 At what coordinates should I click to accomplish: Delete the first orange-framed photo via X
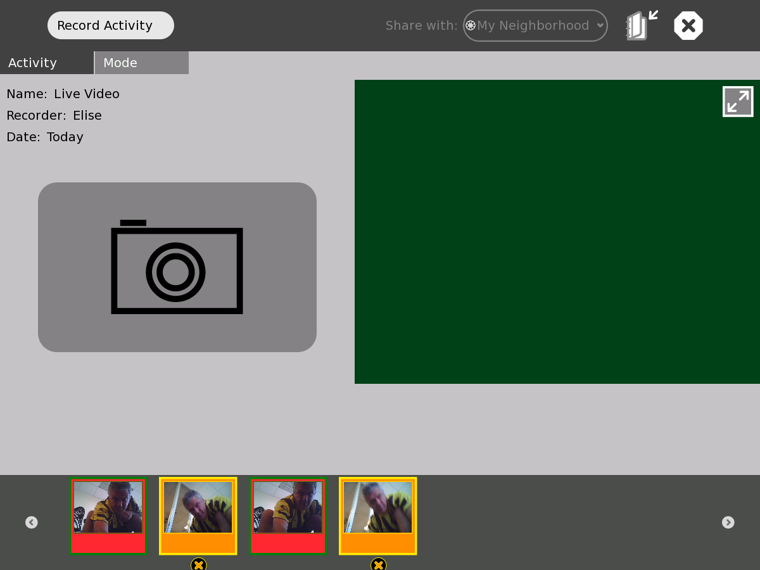[x=198, y=564]
